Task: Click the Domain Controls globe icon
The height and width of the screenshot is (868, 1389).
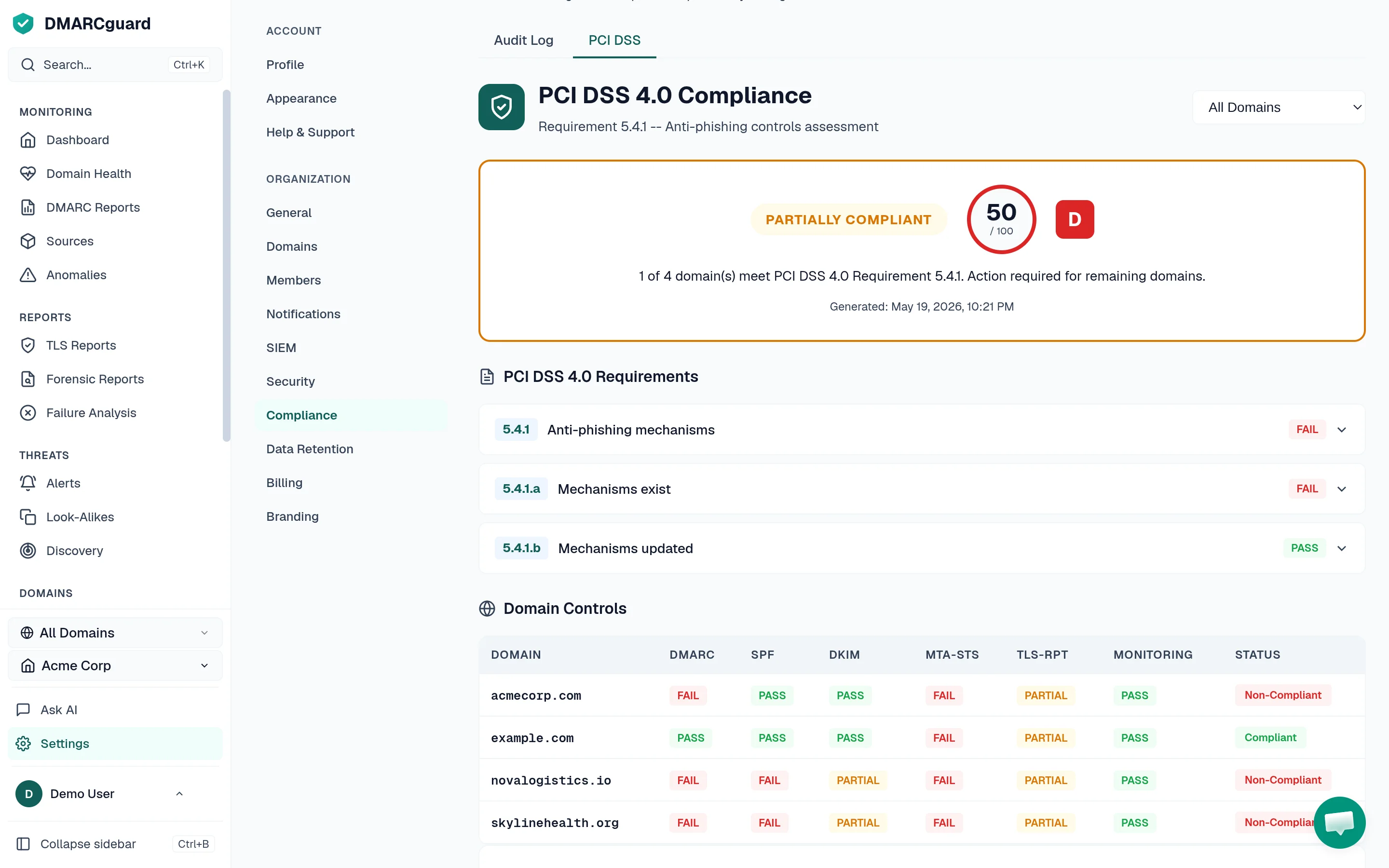Action: click(x=487, y=609)
